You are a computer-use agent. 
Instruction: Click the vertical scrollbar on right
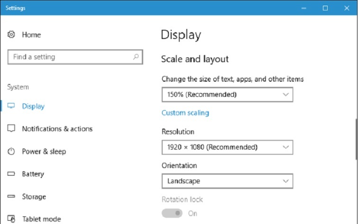click(356, 138)
